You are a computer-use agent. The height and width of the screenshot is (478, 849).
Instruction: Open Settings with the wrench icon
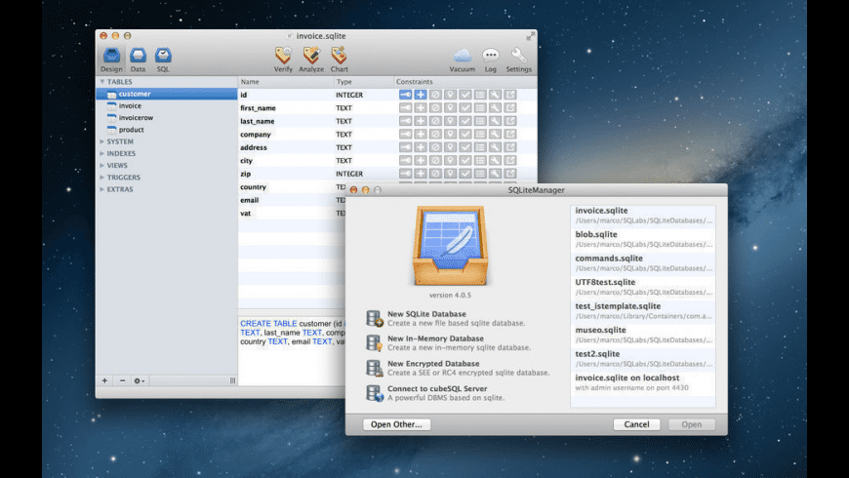519,57
